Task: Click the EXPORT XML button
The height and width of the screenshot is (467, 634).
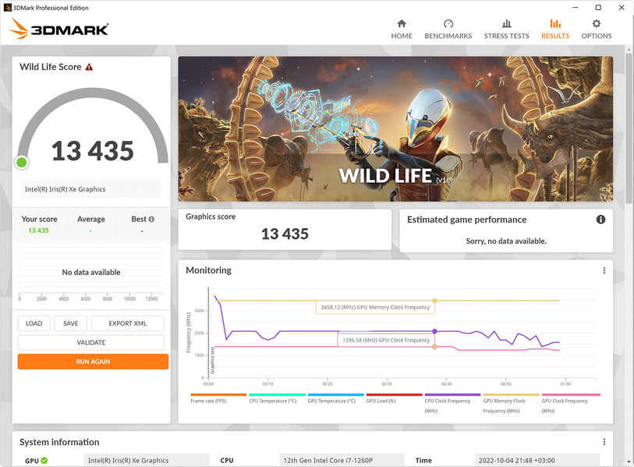Action: pyautogui.click(x=128, y=323)
